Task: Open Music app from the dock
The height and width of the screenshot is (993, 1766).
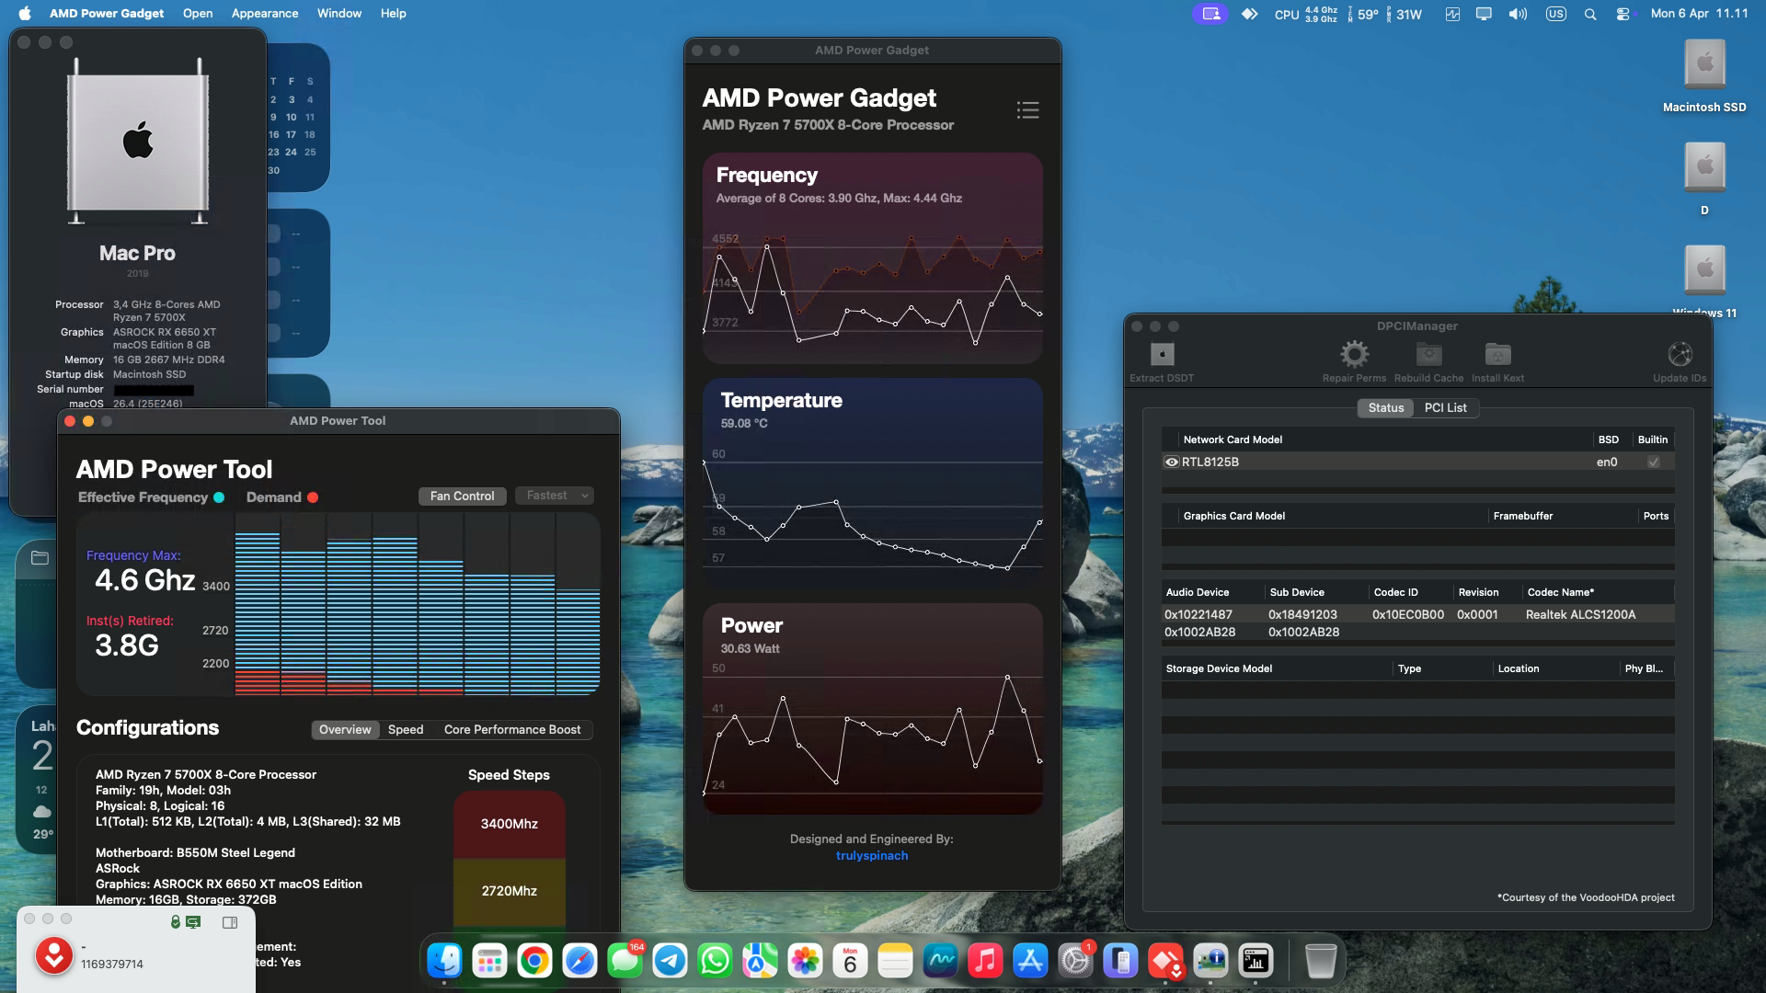Action: click(x=985, y=962)
